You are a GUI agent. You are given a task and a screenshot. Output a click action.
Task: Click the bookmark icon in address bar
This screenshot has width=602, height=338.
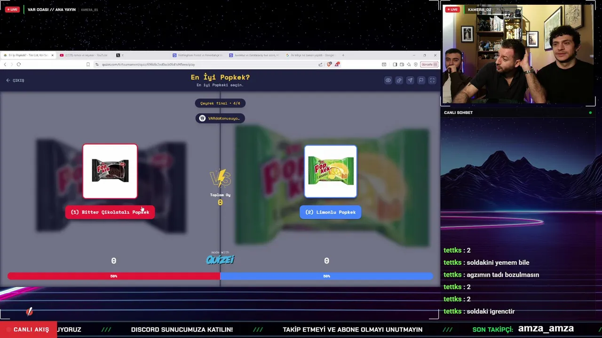click(88, 64)
